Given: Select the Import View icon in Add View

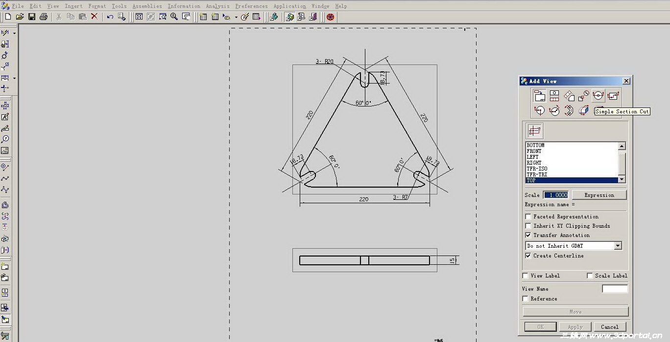Looking at the screenshot, I should coord(539,96).
